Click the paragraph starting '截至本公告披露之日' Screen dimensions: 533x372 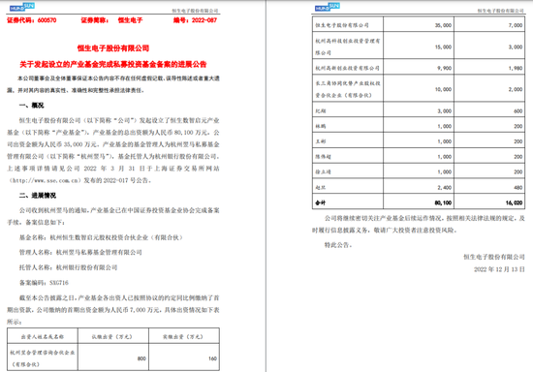pyautogui.click(x=113, y=310)
